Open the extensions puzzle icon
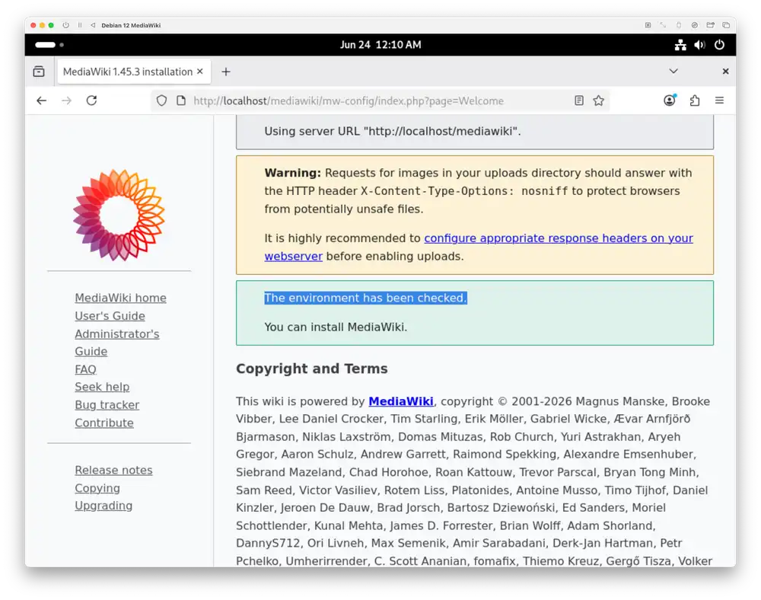Screen dimensions: 761x600 point(695,101)
